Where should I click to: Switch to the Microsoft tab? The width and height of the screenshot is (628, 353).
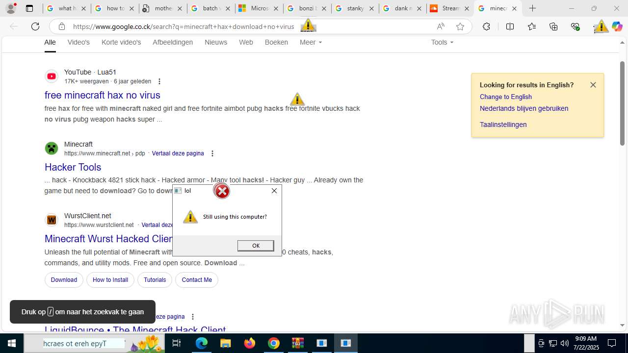(x=258, y=8)
